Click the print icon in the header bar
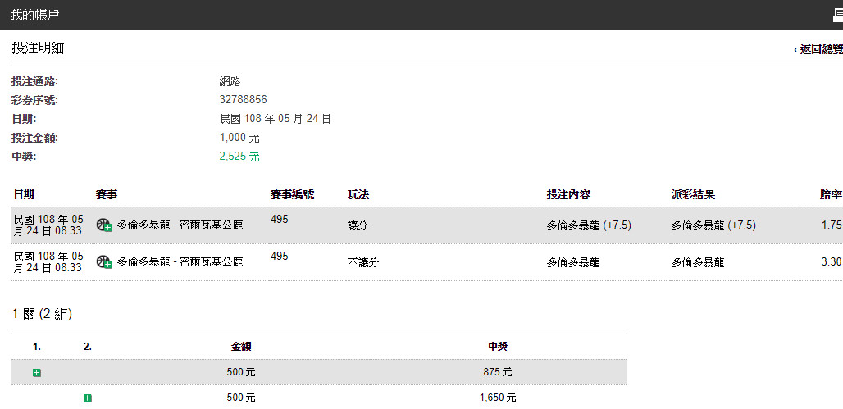Screen dimensions: 843x409 (838, 16)
